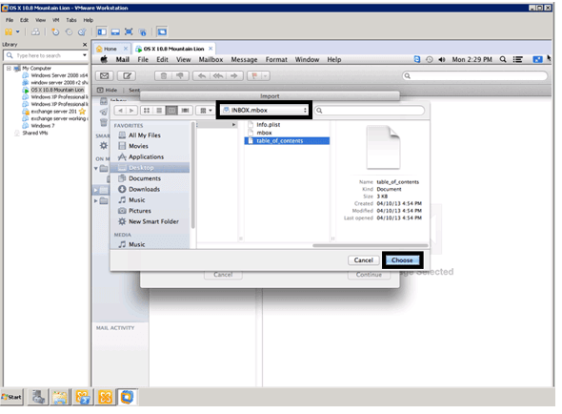
Task: Open the Mail app menu
Action: (123, 59)
